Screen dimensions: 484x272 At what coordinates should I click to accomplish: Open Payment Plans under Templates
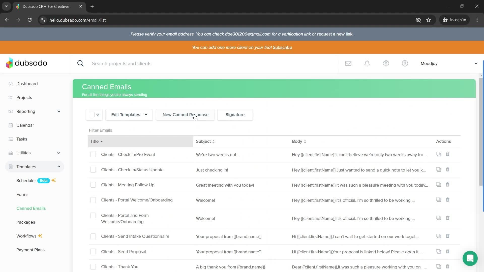[31, 250]
